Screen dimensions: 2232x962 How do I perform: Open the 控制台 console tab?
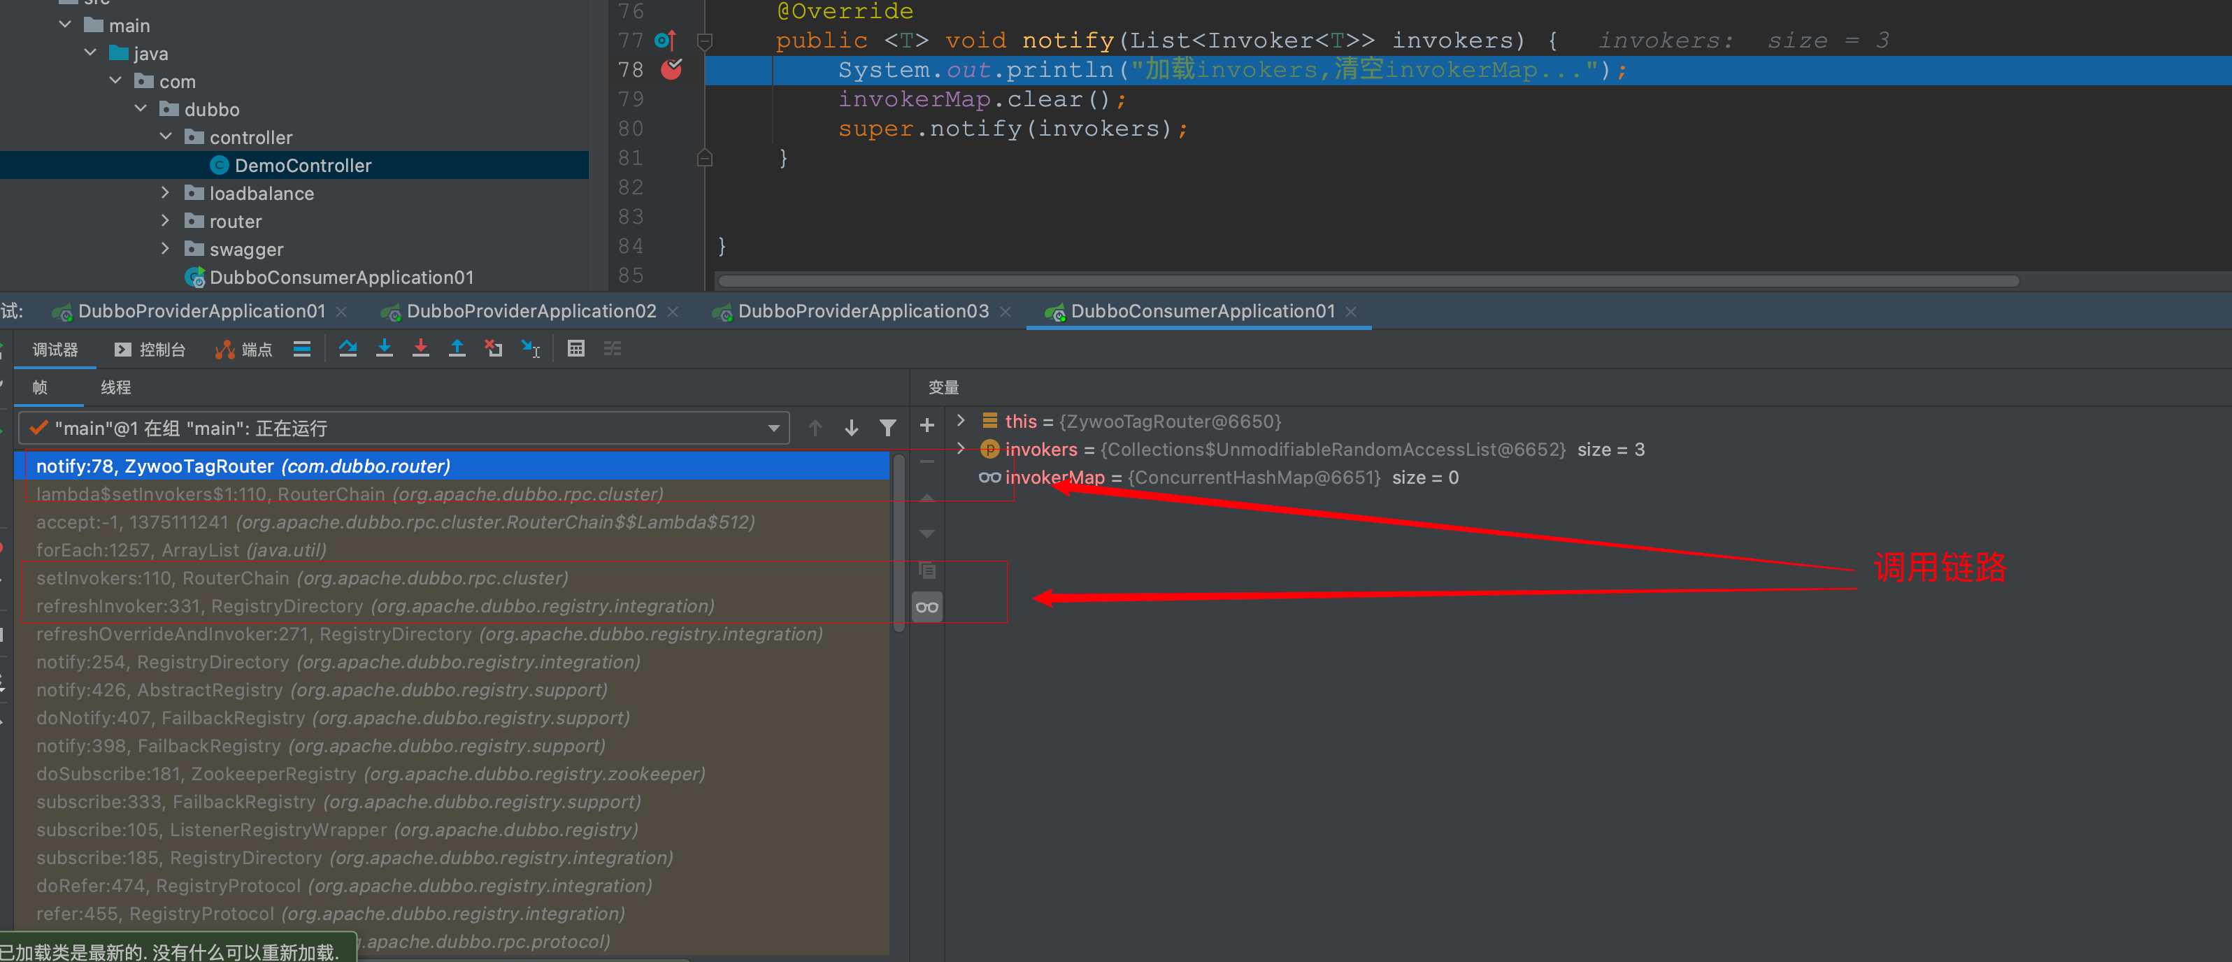151,350
